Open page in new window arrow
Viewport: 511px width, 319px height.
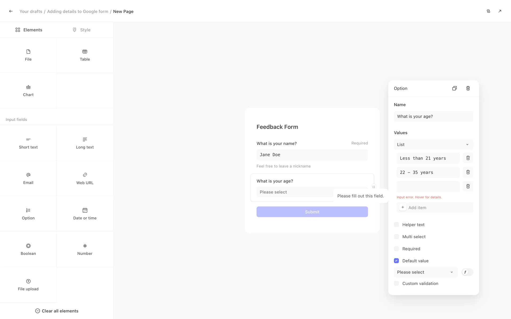click(500, 11)
